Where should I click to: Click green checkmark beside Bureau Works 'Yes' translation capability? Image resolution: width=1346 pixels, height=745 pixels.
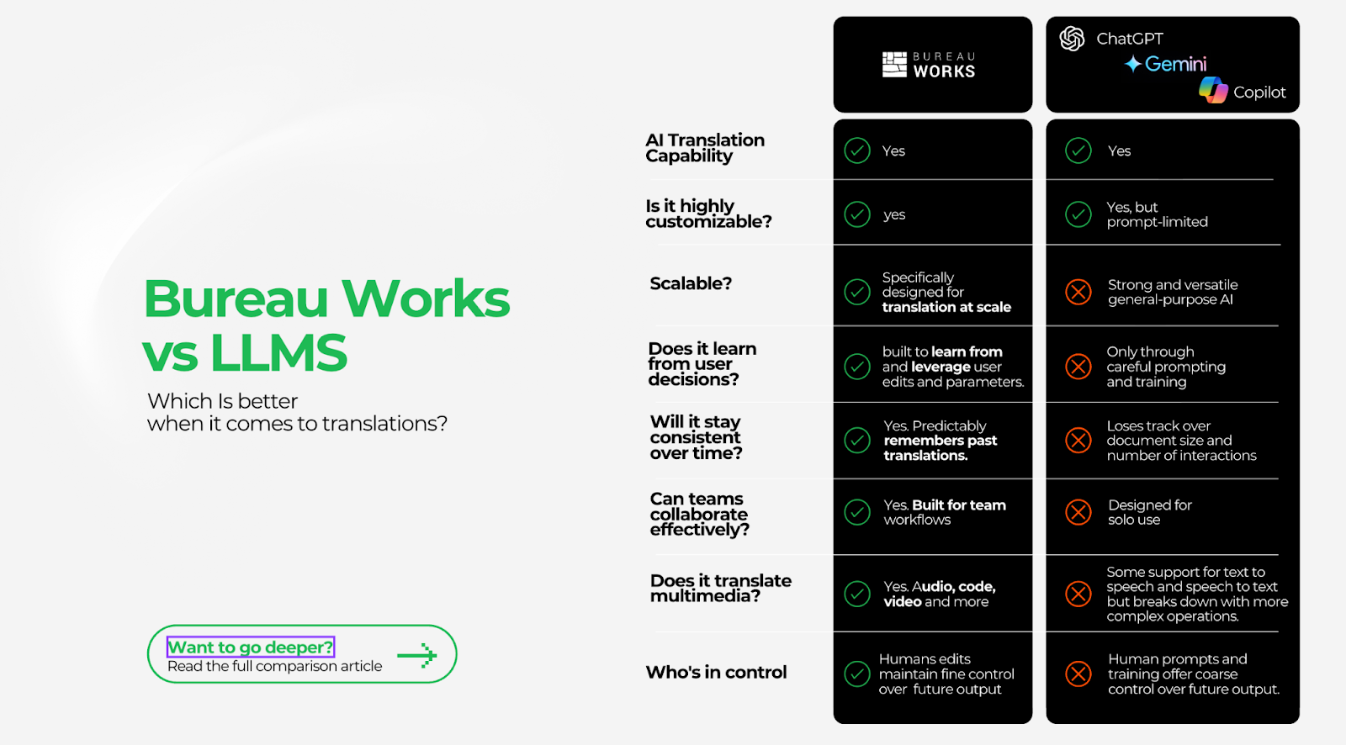click(x=857, y=151)
